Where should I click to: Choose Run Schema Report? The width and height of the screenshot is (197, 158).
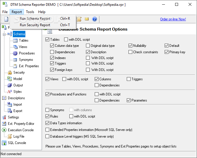coord(43,19)
